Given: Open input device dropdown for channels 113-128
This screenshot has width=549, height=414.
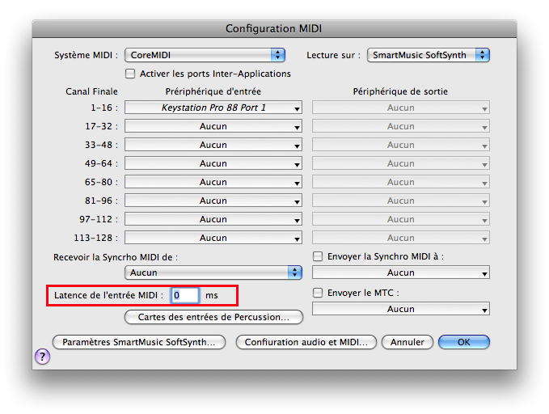Looking at the screenshot, I should click(x=213, y=238).
